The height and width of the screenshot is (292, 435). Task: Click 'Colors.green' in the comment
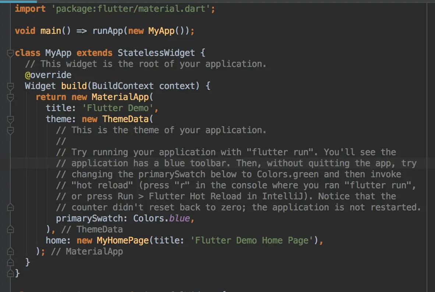(287, 174)
